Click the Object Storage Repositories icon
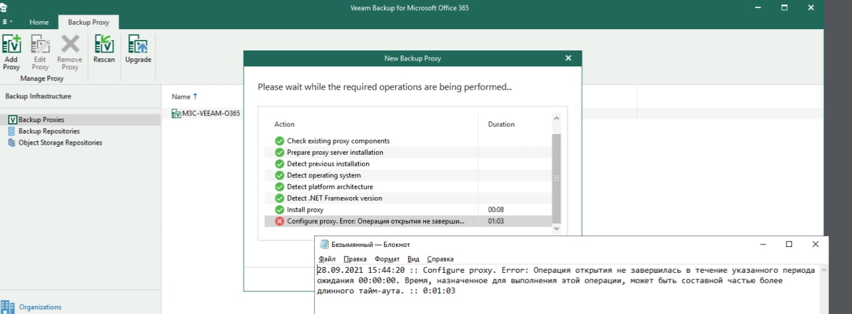 pos(12,143)
